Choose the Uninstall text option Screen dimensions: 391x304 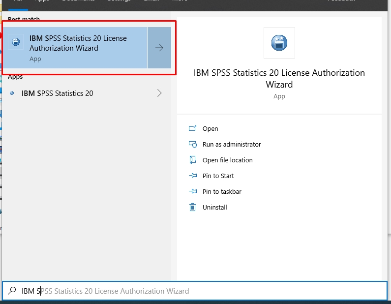click(215, 207)
